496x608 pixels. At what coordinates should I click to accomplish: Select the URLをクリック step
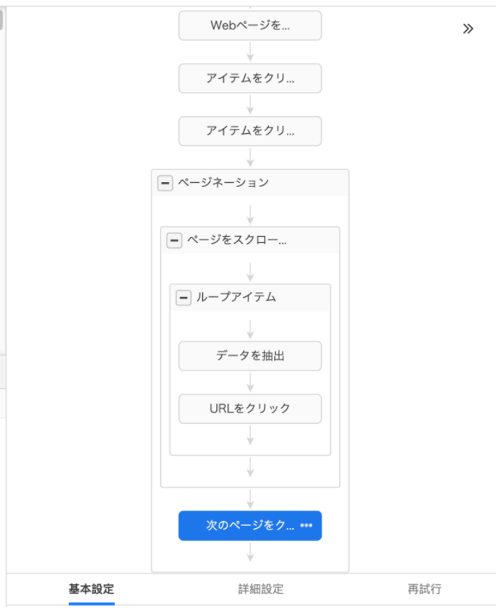tap(250, 409)
